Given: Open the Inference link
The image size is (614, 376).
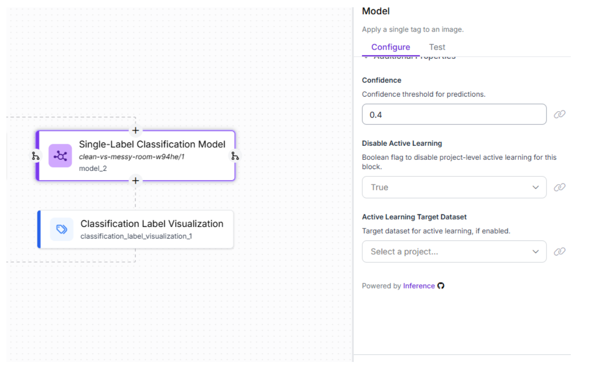Looking at the screenshot, I should [419, 286].
